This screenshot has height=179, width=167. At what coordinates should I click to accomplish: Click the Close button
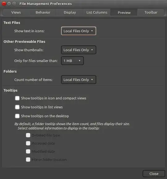pyautogui.click(x=154, y=174)
